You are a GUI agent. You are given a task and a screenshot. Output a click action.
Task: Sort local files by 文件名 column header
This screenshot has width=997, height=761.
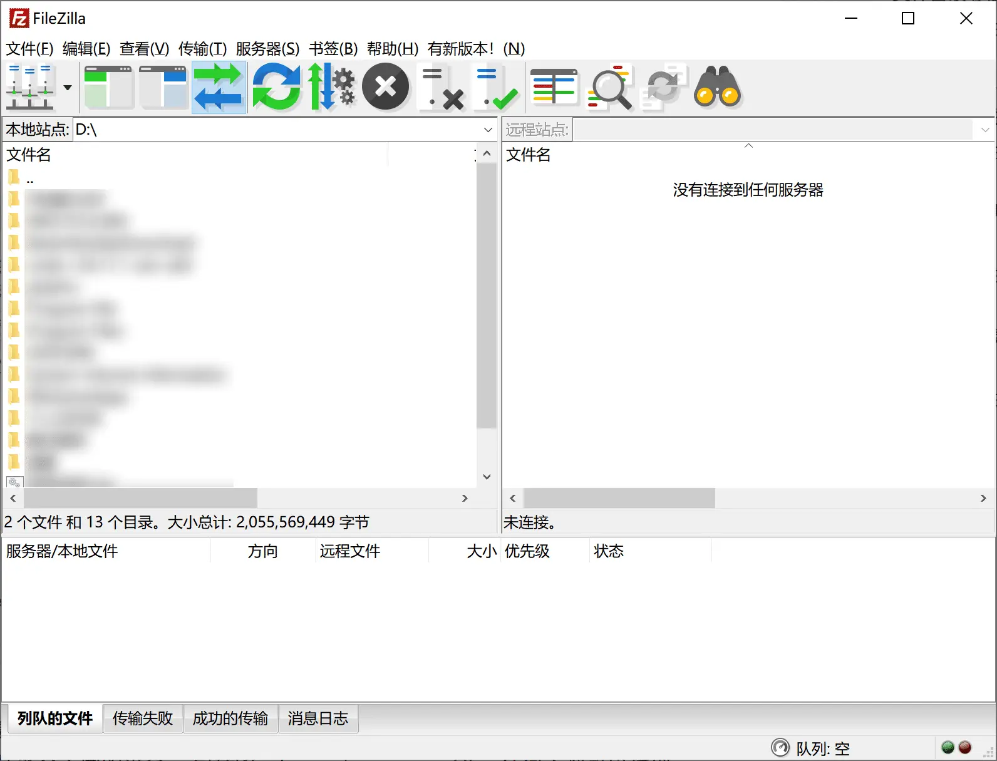(188, 155)
